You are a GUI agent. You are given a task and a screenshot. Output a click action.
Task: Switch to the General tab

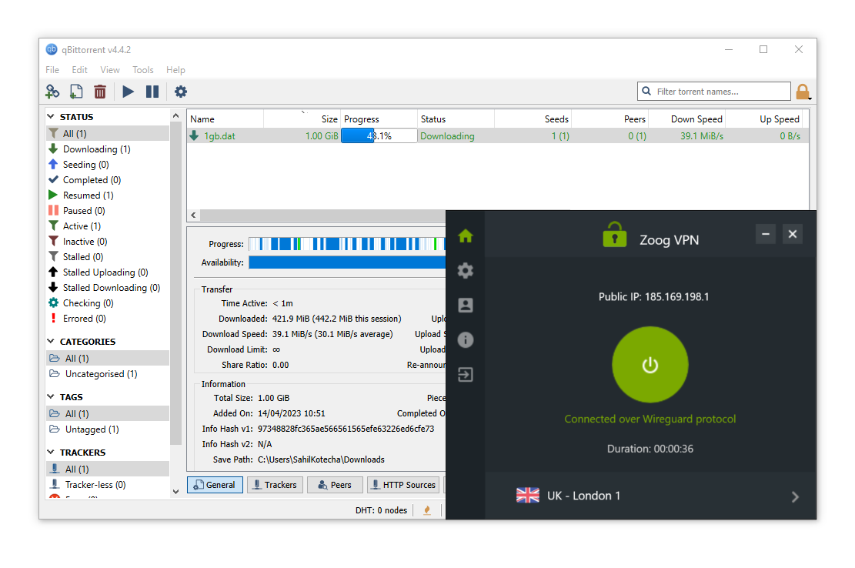(x=215, y=485)
